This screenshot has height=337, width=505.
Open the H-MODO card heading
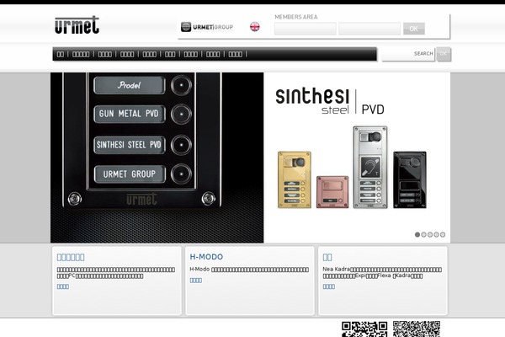click(206, 257)
